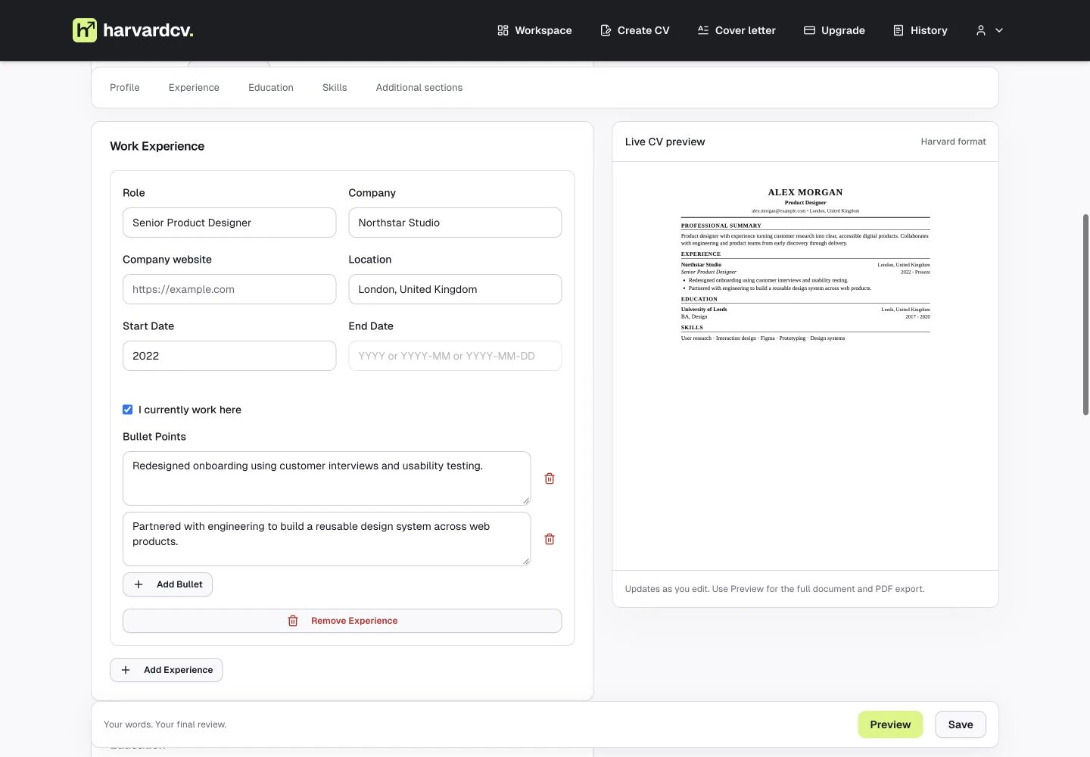Click the End Date input field
Image resolution: width=1090 pixels, height=757 pixels.
point(455,356)
